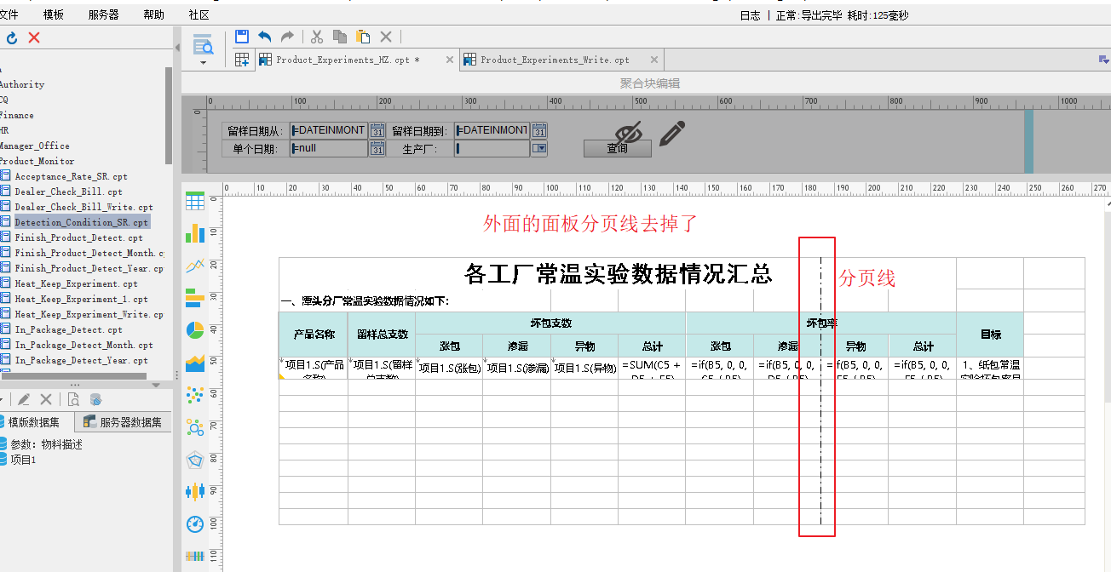
Task: Open calendar picker for 留样日期到
Action: click(x=539, y=130)
